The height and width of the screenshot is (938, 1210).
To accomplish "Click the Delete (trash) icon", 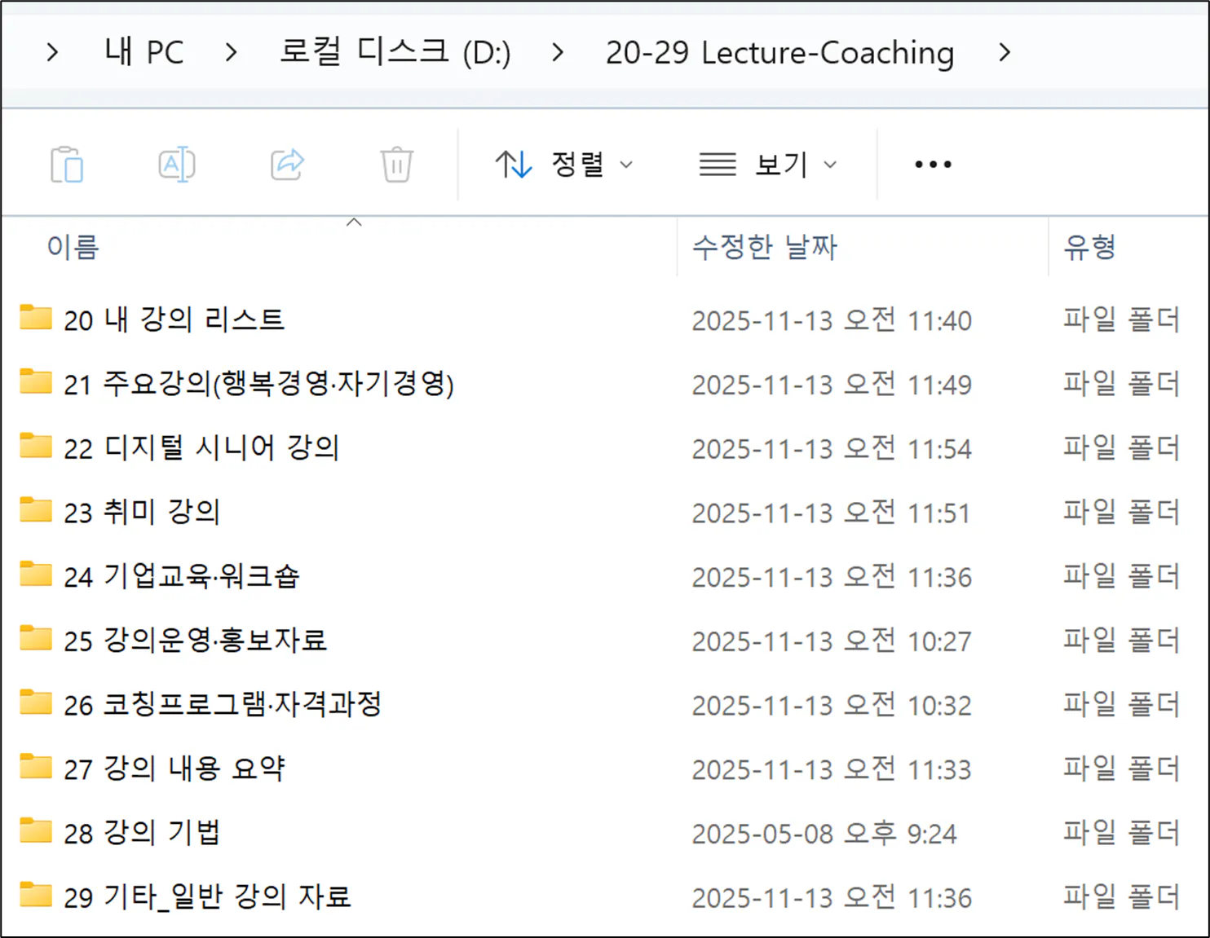I will tap(397, 164).
